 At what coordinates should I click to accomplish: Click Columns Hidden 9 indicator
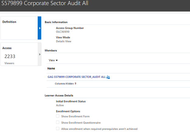65,84
